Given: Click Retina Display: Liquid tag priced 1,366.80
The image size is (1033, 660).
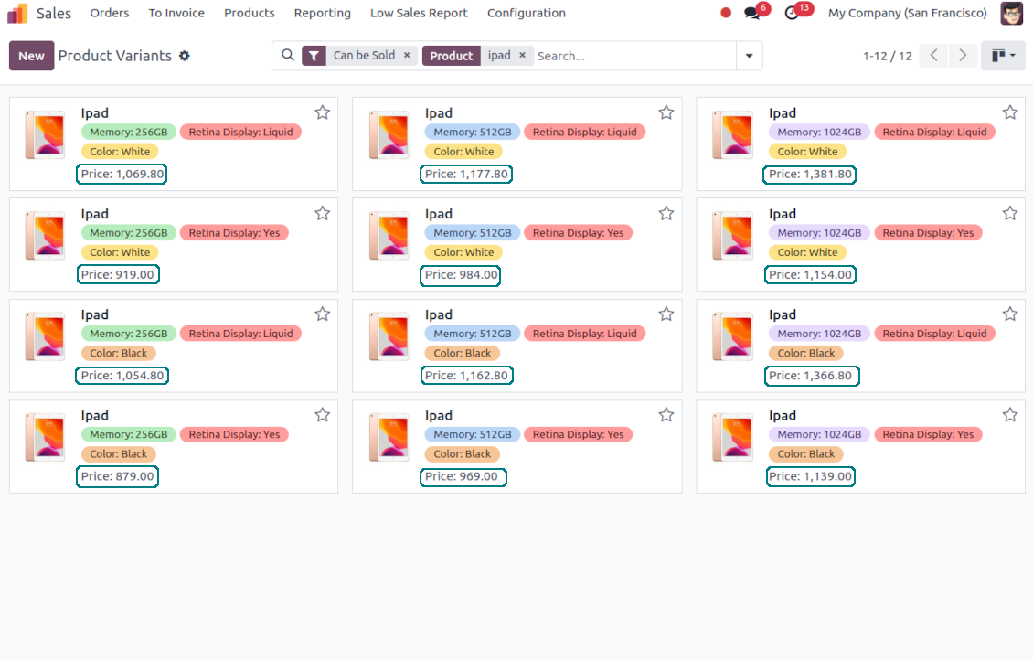Looking at the screenshot, I should pyautogui.click(x=934, y=334).
